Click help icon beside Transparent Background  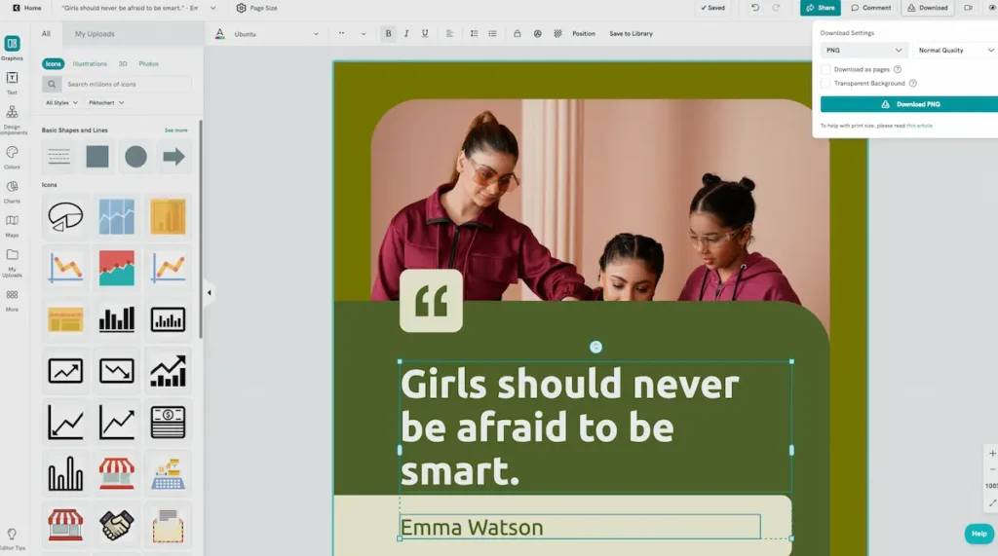[x=912, y=84]
